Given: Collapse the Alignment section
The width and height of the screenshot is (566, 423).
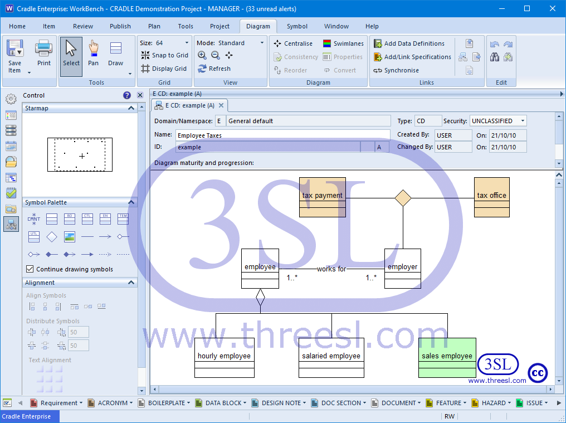Looking at the screenshot, I should (131, 283).
